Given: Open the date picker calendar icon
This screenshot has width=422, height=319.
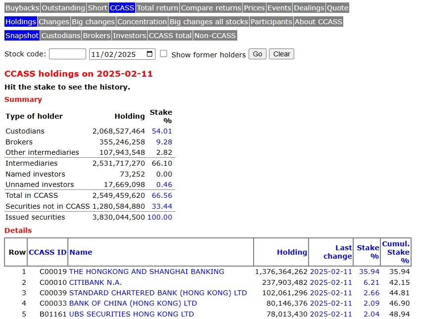Looking at the screenshot, I should [150, 54].
